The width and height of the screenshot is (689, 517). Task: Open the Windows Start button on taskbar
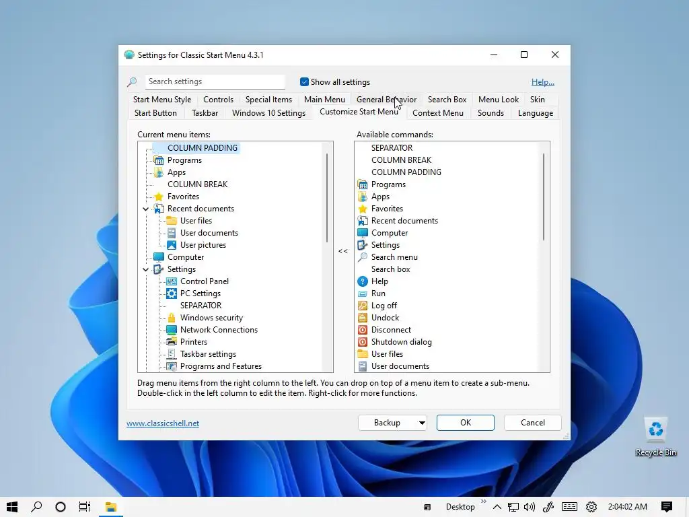pos(12,507)
